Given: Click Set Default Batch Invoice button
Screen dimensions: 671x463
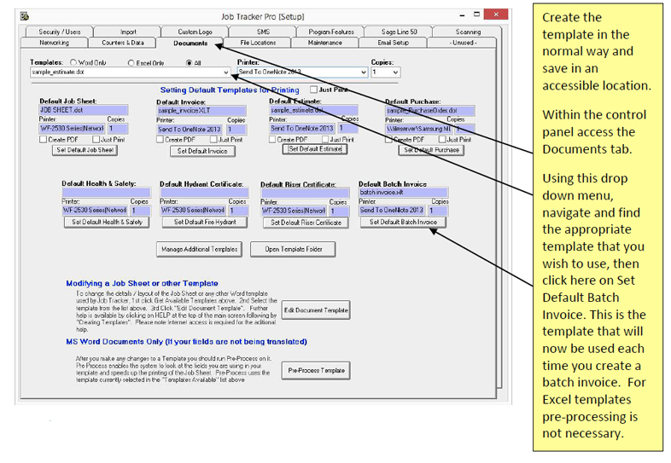Looking at the screenshot, I should tap(403, 223).
